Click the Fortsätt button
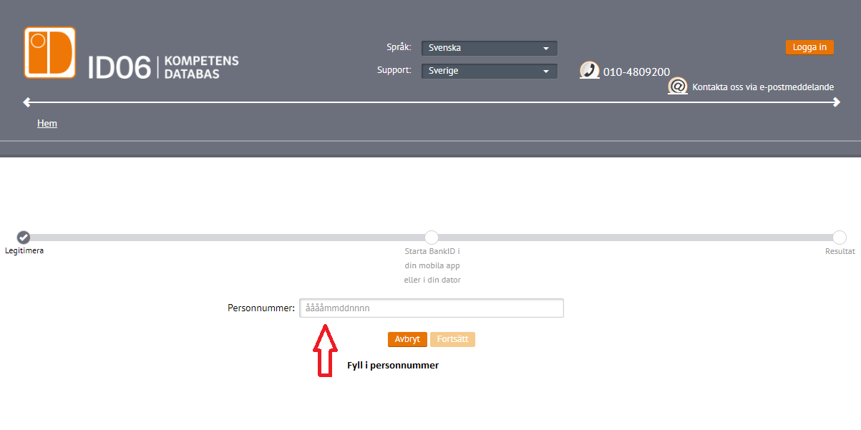 tap(452, 339)
